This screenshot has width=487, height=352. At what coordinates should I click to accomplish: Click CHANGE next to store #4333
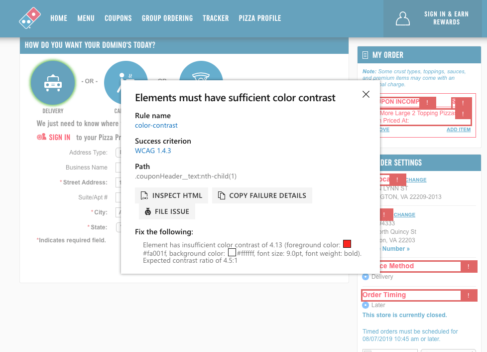click(404, 214)
